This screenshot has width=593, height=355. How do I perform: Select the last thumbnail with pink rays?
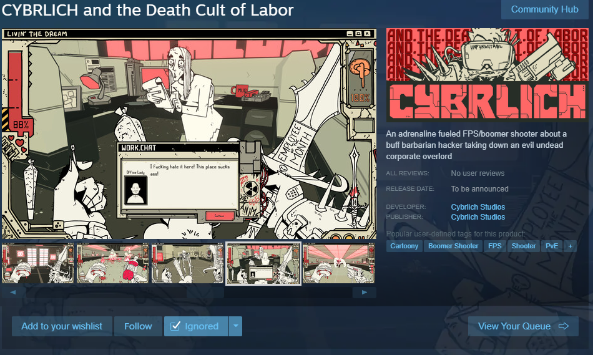click(x=338, y=263)
